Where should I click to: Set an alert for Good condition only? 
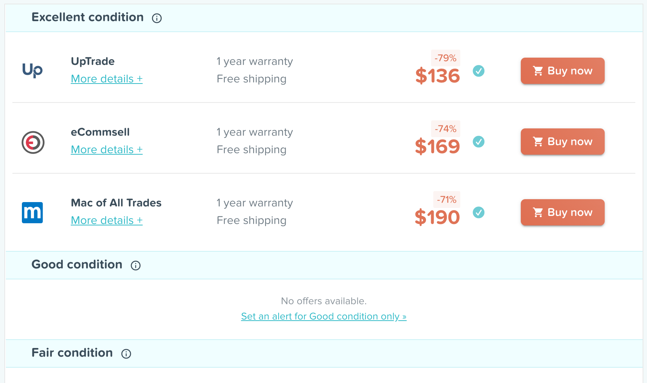click(x=324, y=316)
